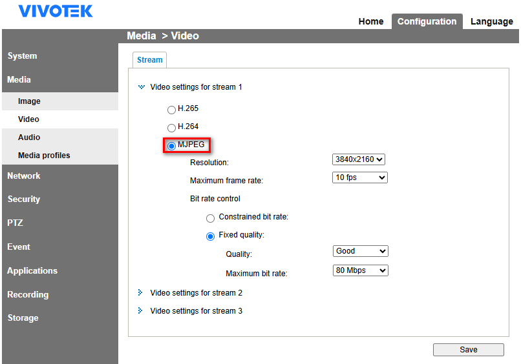This screenshot has width=521, height=364.
Task: Select the H.264 codec option
Action: (171, 128)
